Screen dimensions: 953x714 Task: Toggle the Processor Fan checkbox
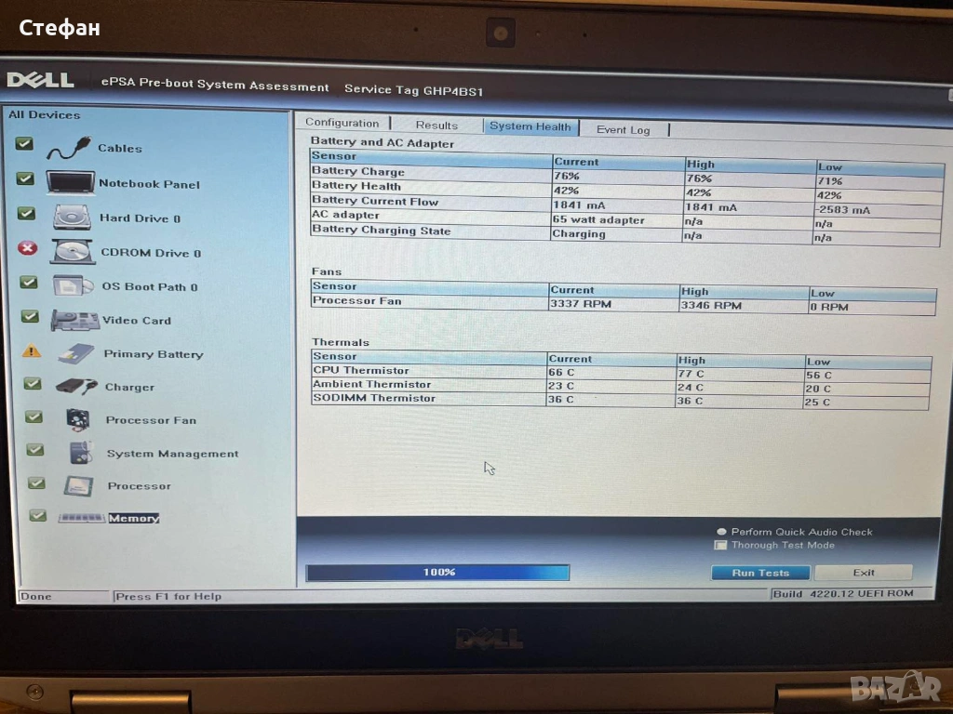click(34, 416)
